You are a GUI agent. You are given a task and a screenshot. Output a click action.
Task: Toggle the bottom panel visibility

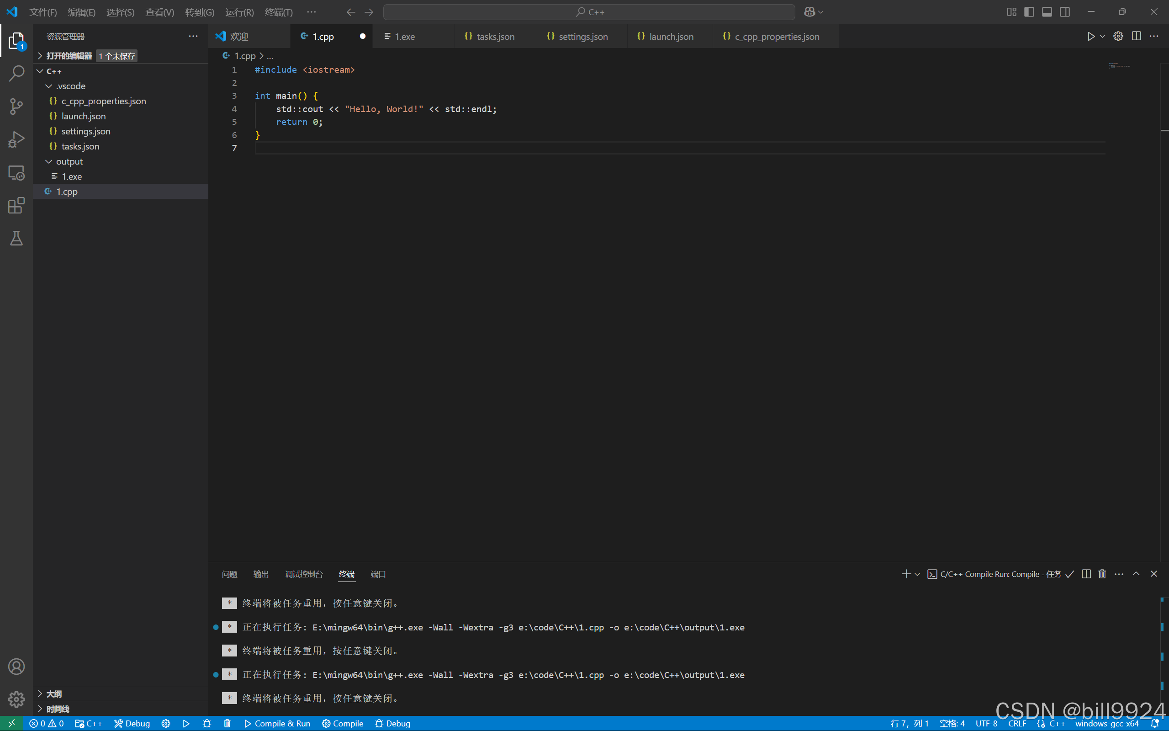click(x=1047, y=12)
